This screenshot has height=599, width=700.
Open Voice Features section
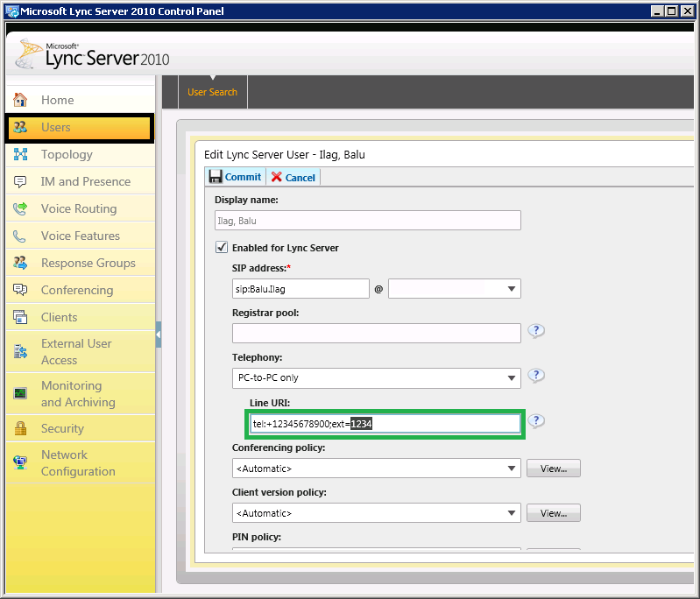point(81,236)
